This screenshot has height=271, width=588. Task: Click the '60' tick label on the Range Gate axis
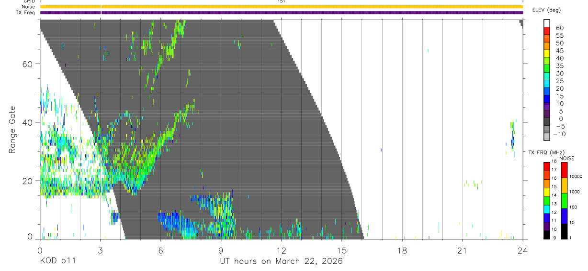pos(27,64)
